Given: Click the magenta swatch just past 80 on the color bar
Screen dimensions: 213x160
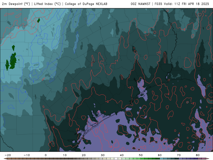Looking at the screenshot, I should click(x=199, y=158).
